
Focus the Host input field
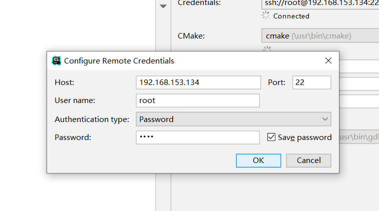click(198, 82)
